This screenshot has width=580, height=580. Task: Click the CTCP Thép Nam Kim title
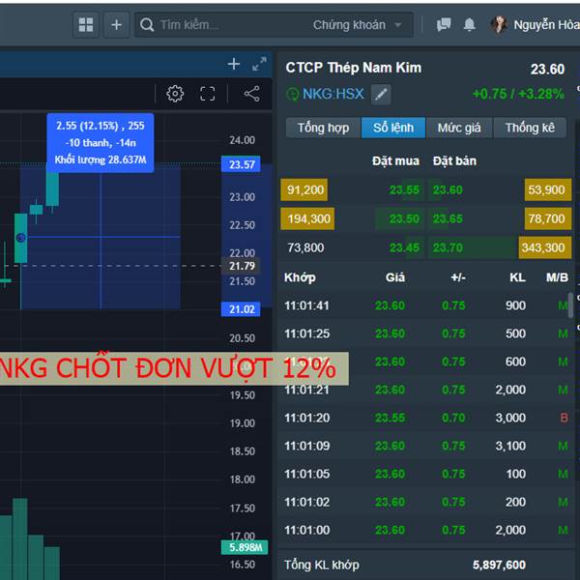(353, 68)
